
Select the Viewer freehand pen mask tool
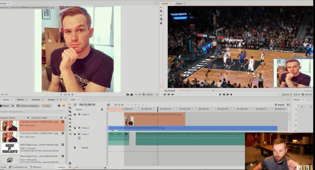161,23
